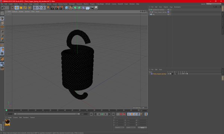Select the Subdivision Surface object
This screenshot has height=134, width=224.
pos(158,10)
